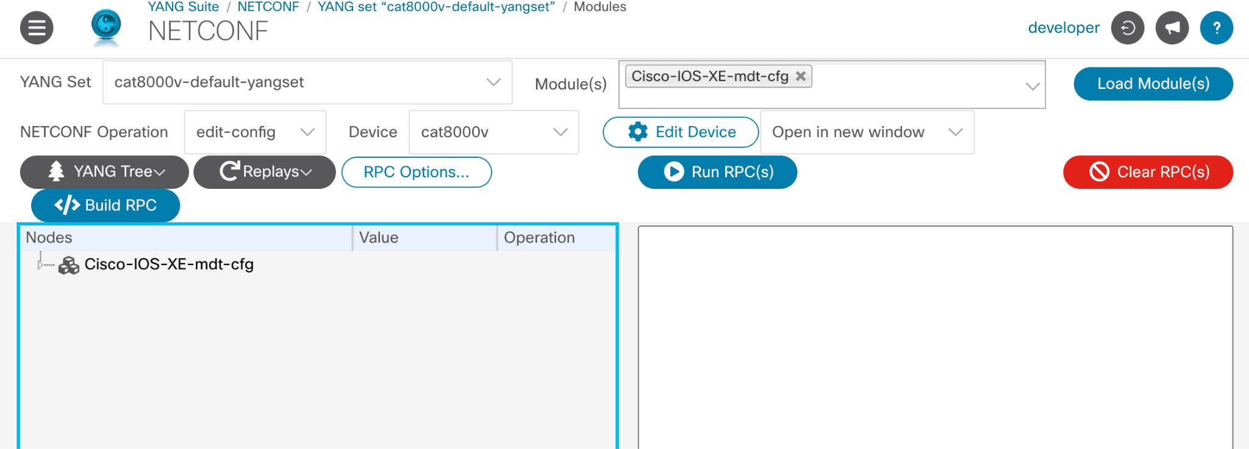This screenshot has height=449, width=1249.
Task: Go to the NETCONF breadcrumb link
Action: coord(268,7)
